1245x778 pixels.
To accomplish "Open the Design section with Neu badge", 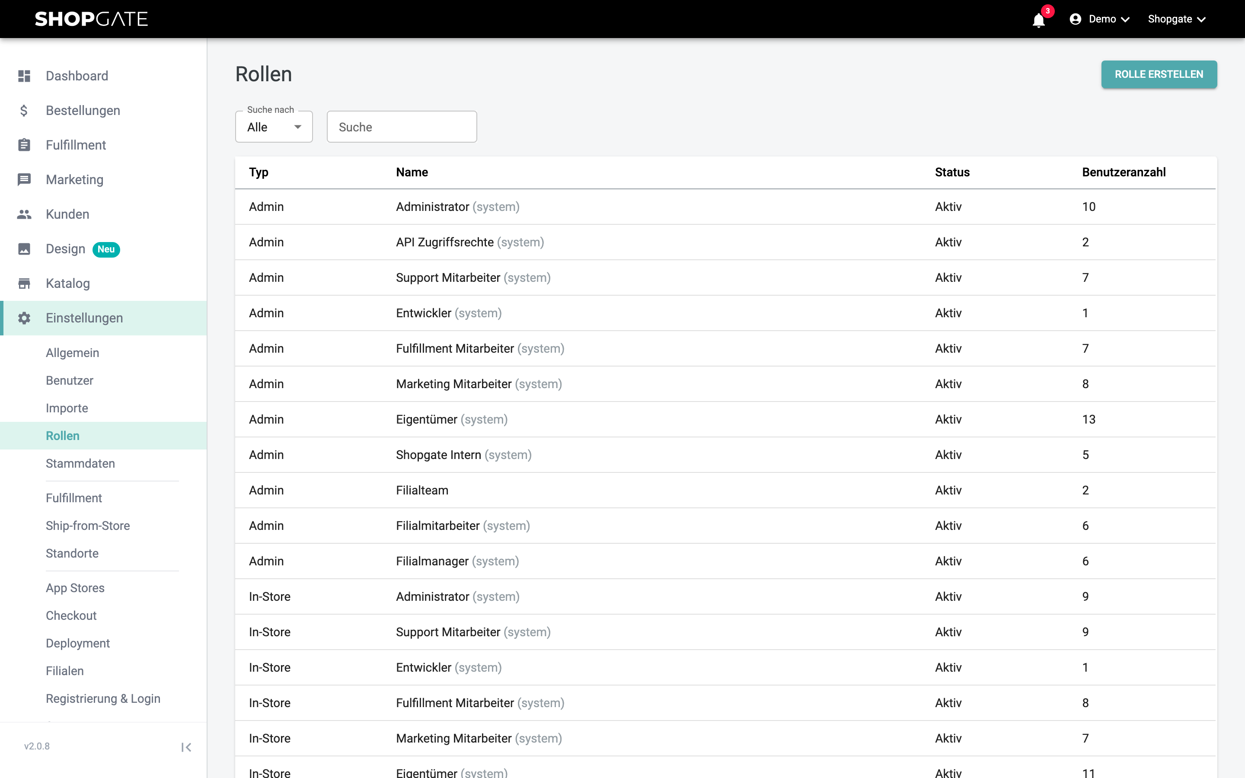I will 103,249.
